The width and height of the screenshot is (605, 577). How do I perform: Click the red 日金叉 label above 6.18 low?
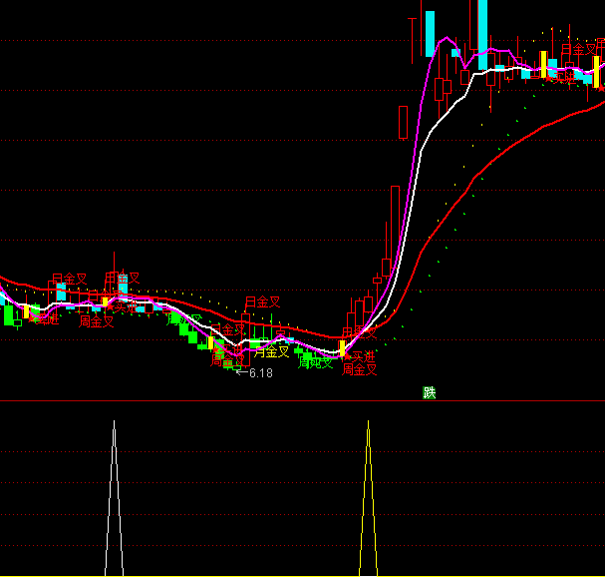tap(264, 301)
